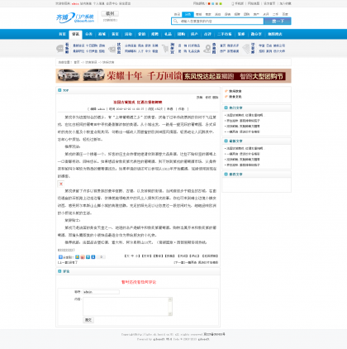Select the red site color swatch
Screen dimensions: 347x349
209,3
